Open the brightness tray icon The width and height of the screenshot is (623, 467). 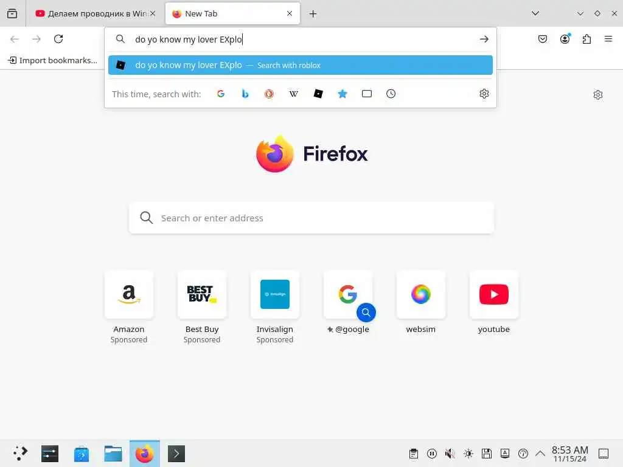[468, 454]
